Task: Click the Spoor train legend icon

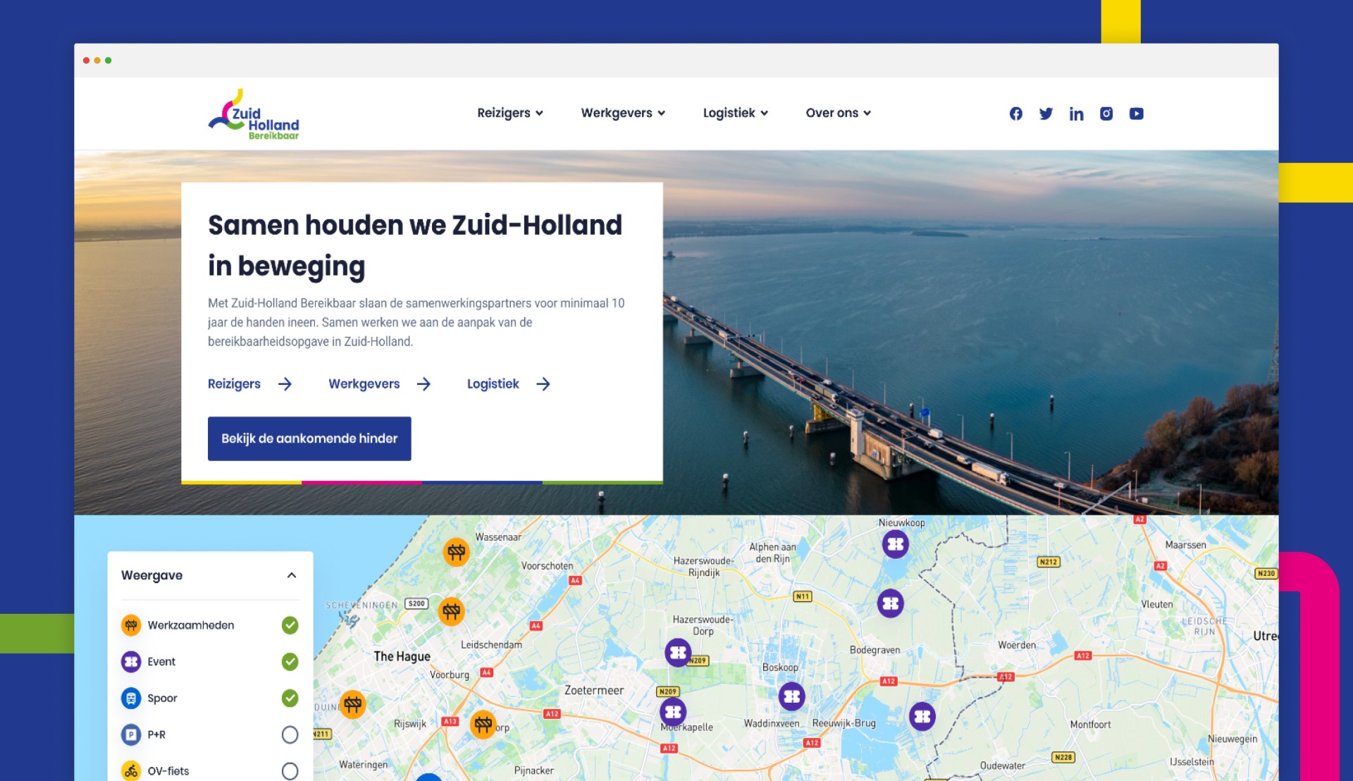Action: click(x=130, y=699)
